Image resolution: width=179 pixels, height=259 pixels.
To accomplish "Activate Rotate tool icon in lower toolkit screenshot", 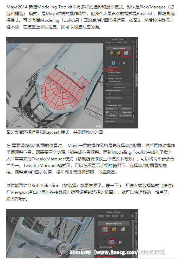I will (116, 242).
